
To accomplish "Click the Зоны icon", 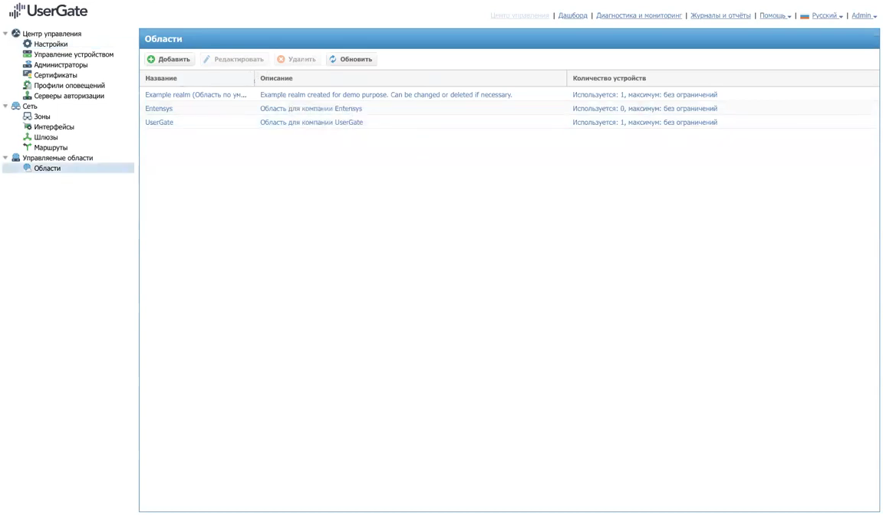I will pos(27,116).
